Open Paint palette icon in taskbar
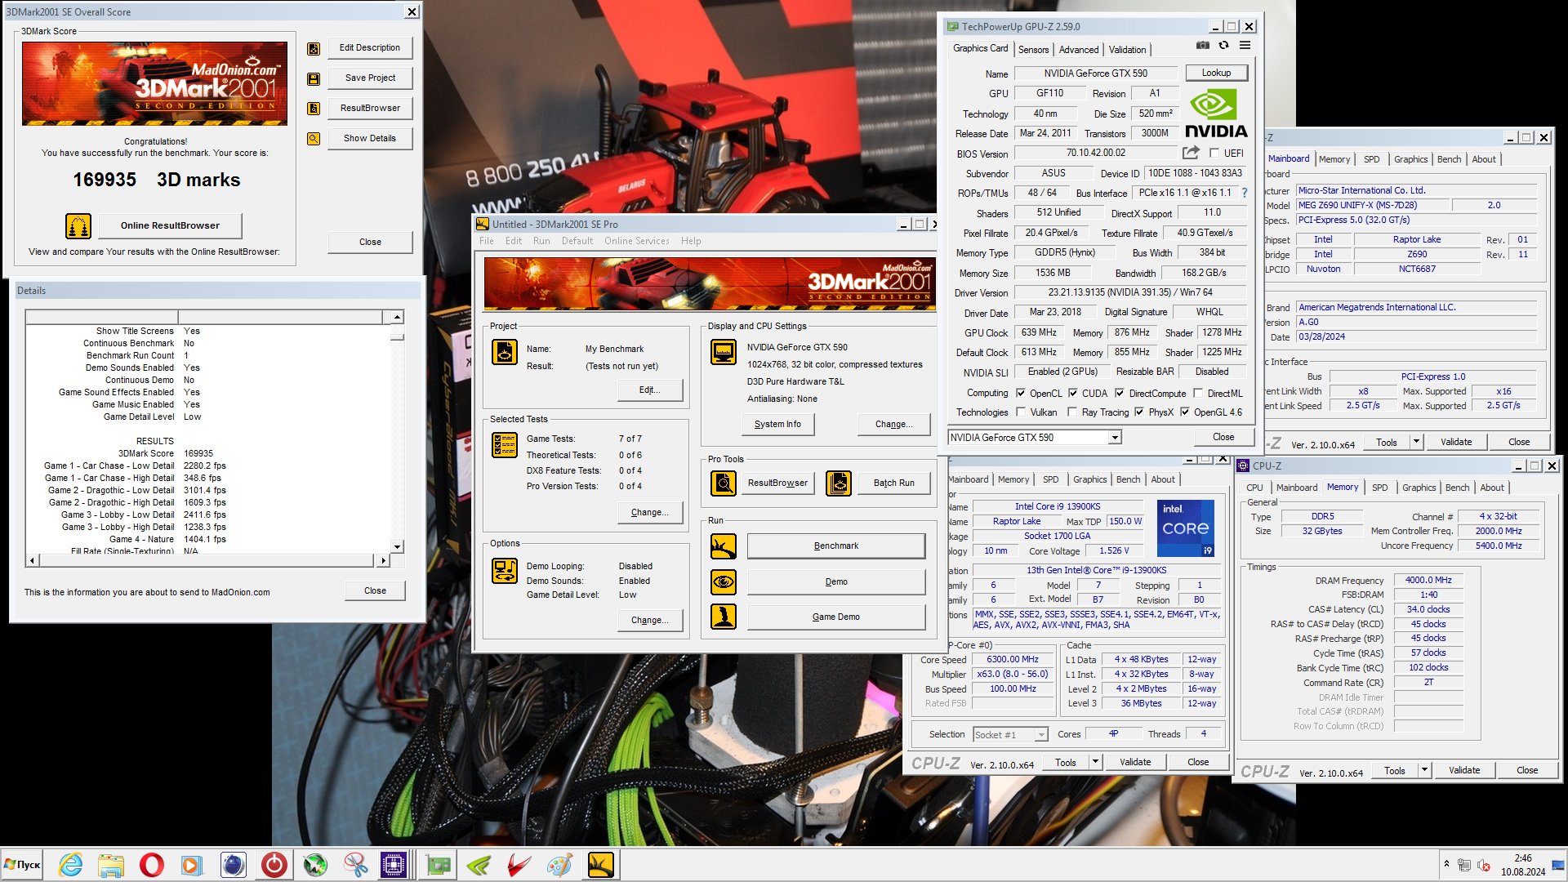 (x=560, y=865)
